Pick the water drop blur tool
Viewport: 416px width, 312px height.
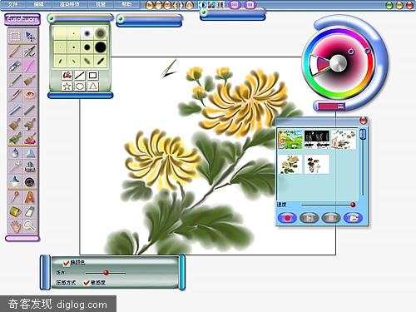[15, 152]
